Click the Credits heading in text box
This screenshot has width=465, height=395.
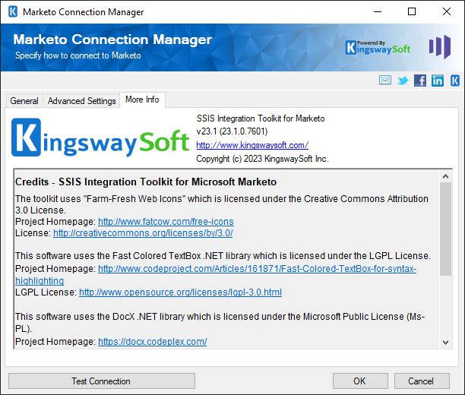pos(146,182)
